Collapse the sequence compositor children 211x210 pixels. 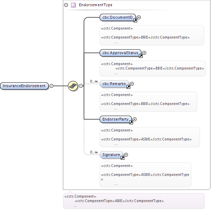81,86
